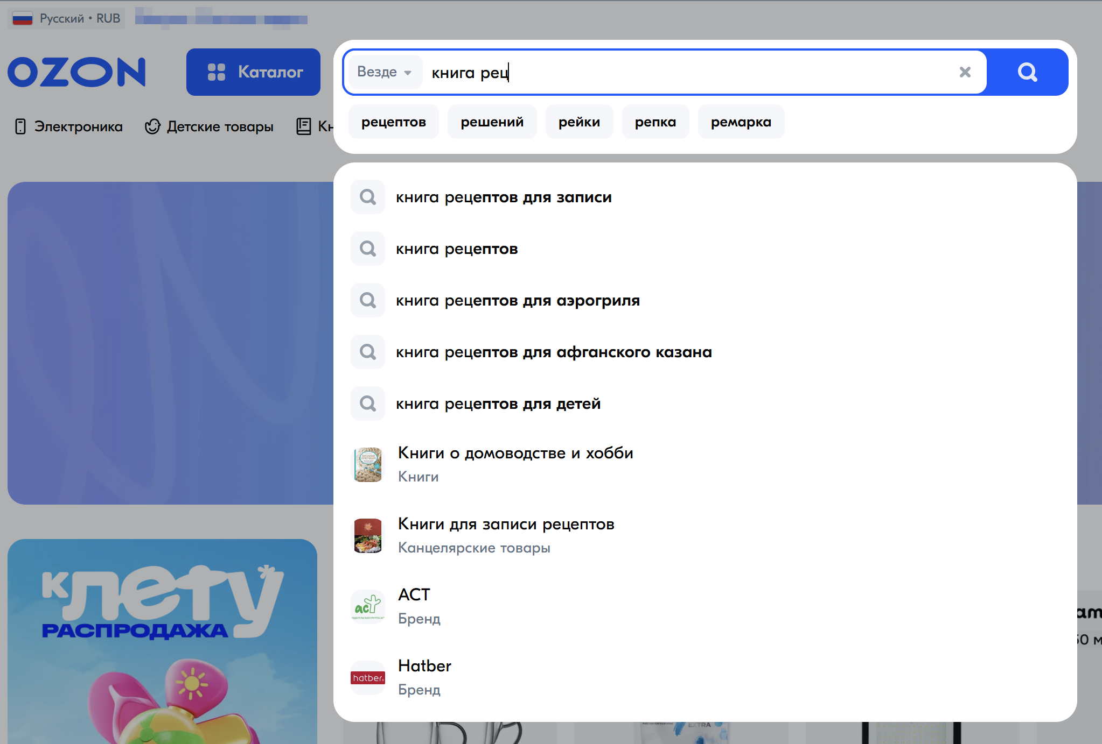Open Электроника category in navigation
Viewport: 1102px width, 744px height.
[69, 126]
